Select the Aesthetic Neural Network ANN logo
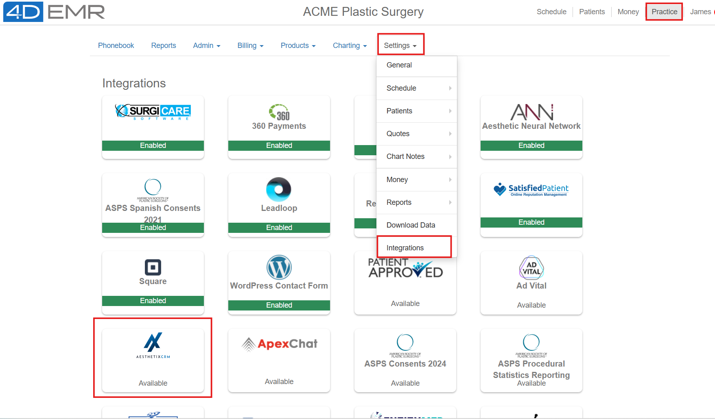 [x=531, y=112]
